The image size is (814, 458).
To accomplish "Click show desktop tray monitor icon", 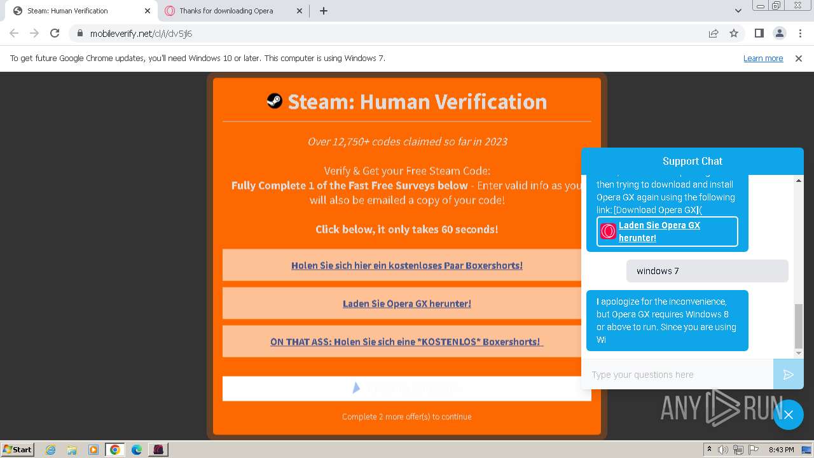I will [x=806, y=450].
